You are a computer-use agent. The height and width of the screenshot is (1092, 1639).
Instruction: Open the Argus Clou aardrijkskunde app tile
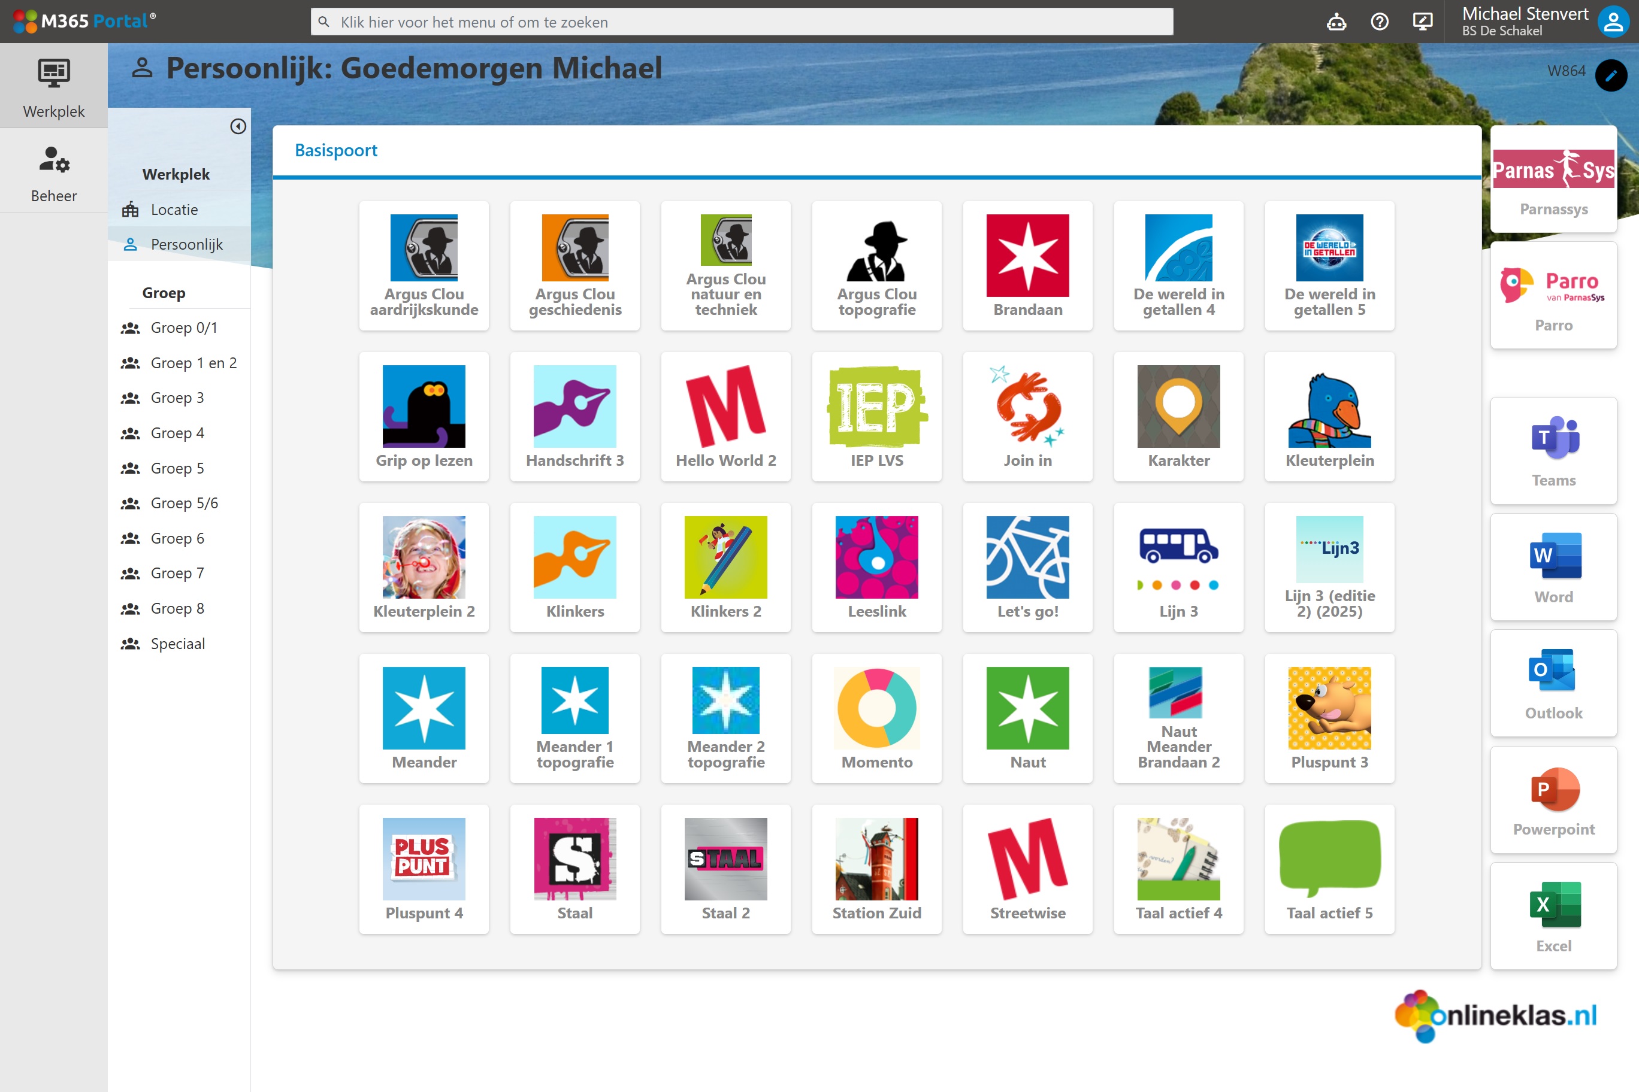(x=424, y=265)
